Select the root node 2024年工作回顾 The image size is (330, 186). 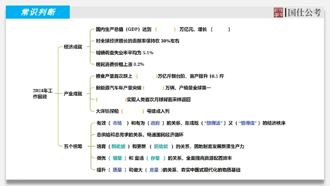(42, 94)
